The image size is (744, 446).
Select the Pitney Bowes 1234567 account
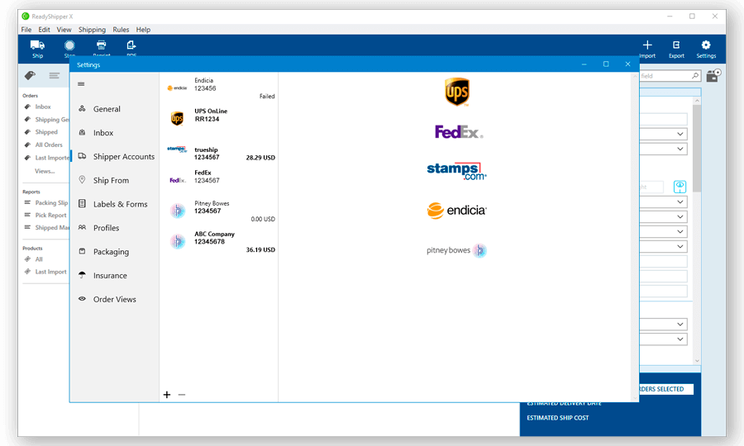click(220, 211)
